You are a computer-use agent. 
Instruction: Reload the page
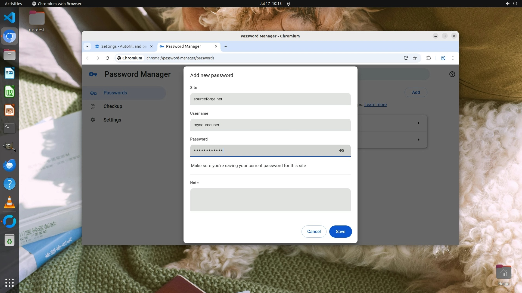pyautogui.click(x=107, y=58)
